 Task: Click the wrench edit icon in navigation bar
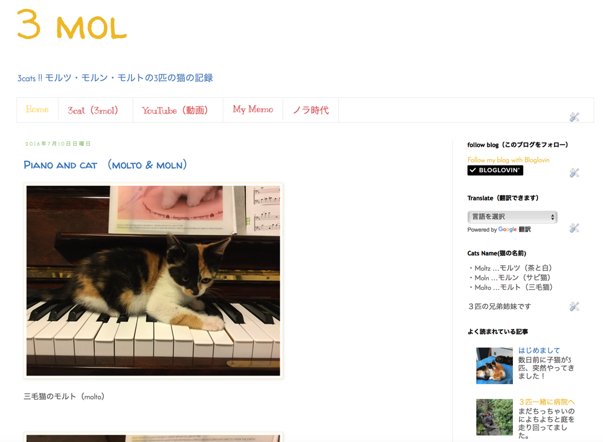point(574,117)
